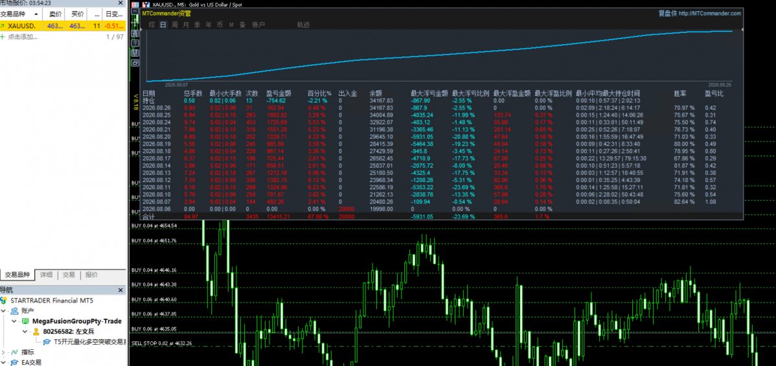Click the green server icon for MegaFusionGroupPty-Trade
This screenshot has width=776, height=366.
point(26,321)
